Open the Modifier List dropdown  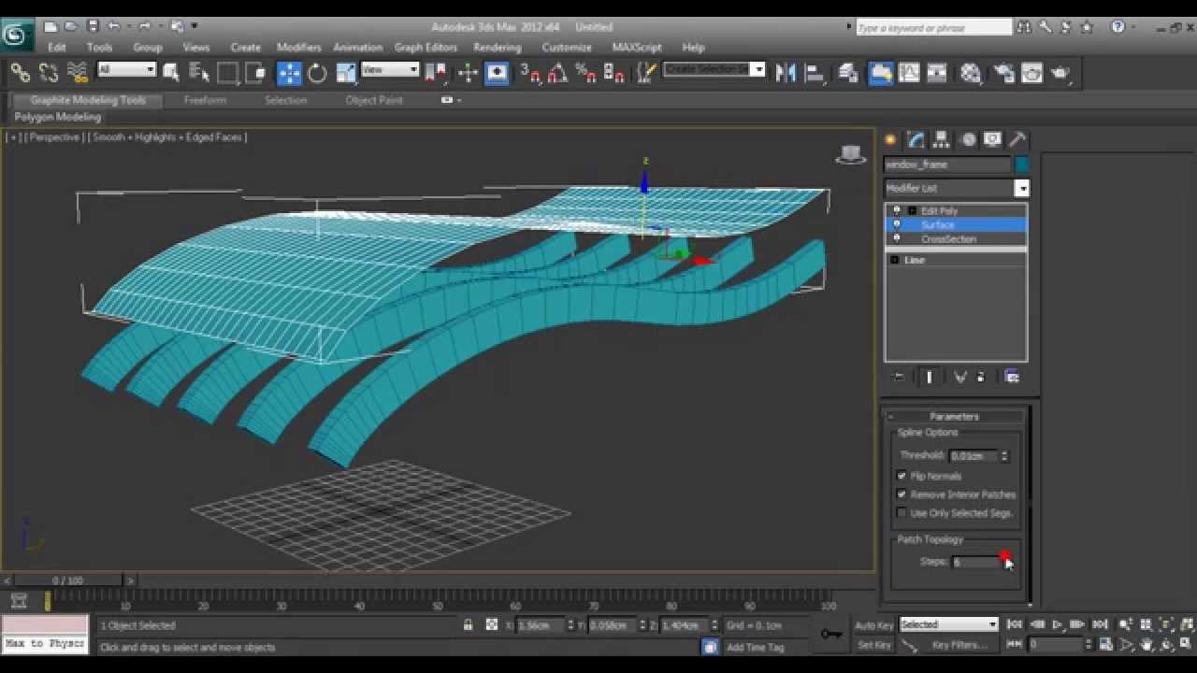coord(956,188)
